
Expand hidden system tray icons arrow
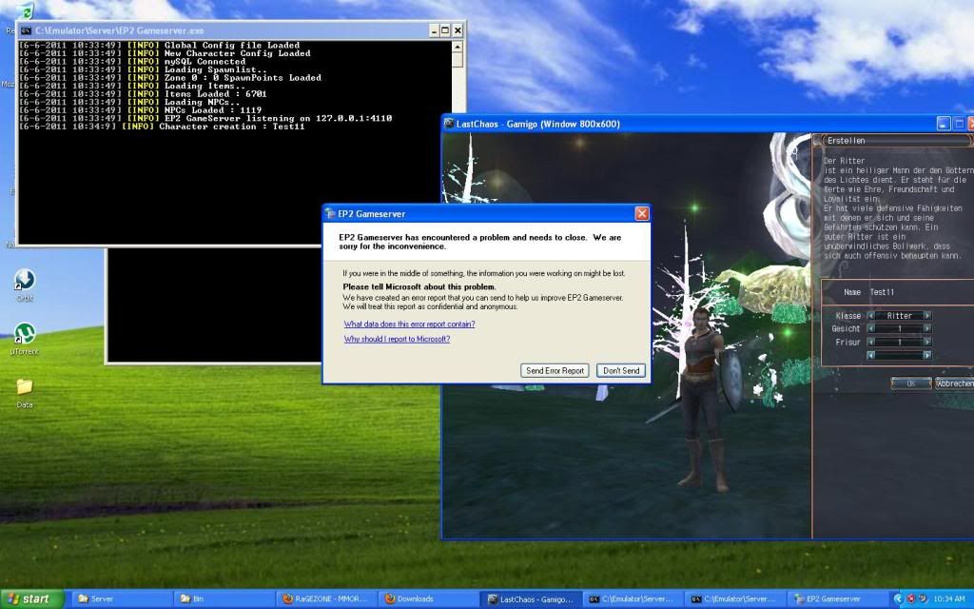[x=898, y=599]
